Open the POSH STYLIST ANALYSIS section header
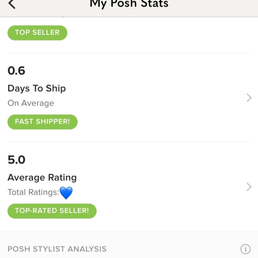This screenshot has height=258, width=258. click(57, 249)
